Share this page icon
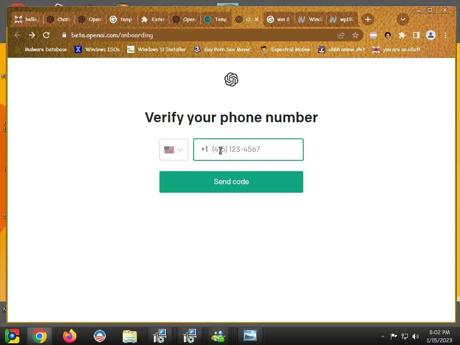Screen dimensions: 460x345 (341, 35)
